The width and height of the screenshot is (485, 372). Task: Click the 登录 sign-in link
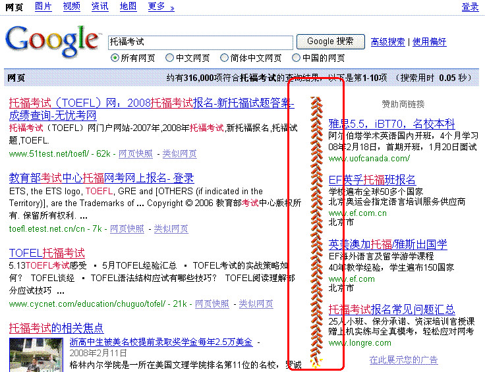pos(470,7)
